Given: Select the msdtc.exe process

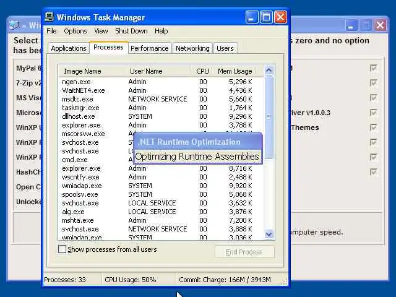Looking at the screenshot, I should (161, 99).
